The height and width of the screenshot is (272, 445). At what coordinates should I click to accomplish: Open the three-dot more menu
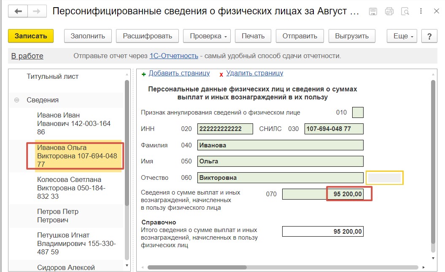pos(421,11)
